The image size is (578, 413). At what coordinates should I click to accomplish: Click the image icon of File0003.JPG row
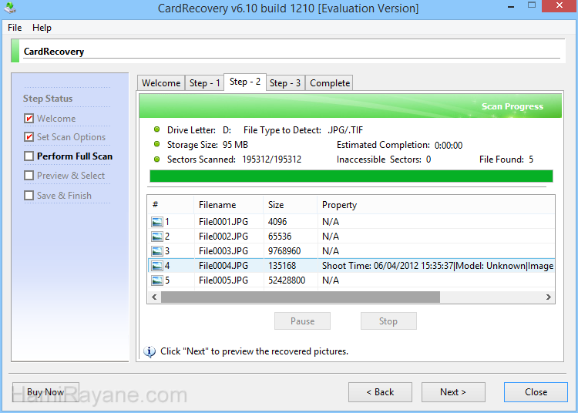(x=157, y=251)
